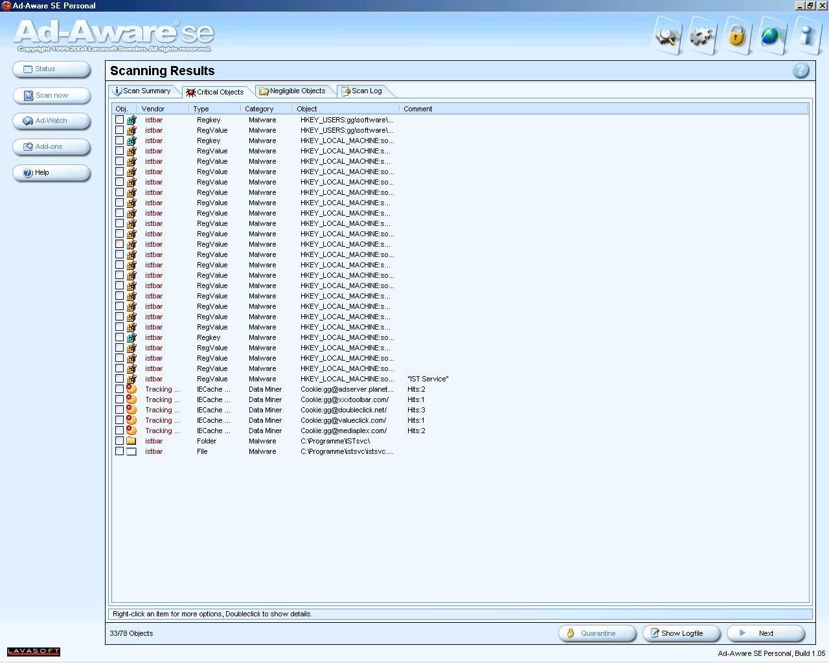Sort list by the Category column header
Viewport: 829px width, 663px height.
coord(259,109)
